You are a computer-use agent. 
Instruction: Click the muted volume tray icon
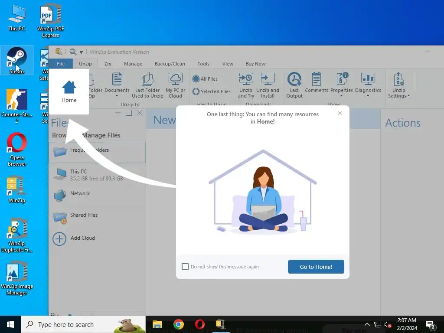tap(388, 324)
